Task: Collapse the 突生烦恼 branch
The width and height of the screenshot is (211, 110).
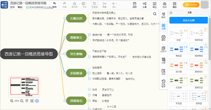Action: coord(65,54)
